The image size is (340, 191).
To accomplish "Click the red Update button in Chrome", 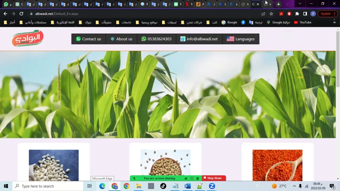I will tap(328, 14).
